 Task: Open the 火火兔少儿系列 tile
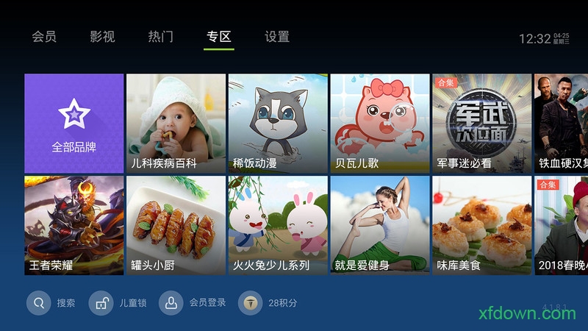278,226
